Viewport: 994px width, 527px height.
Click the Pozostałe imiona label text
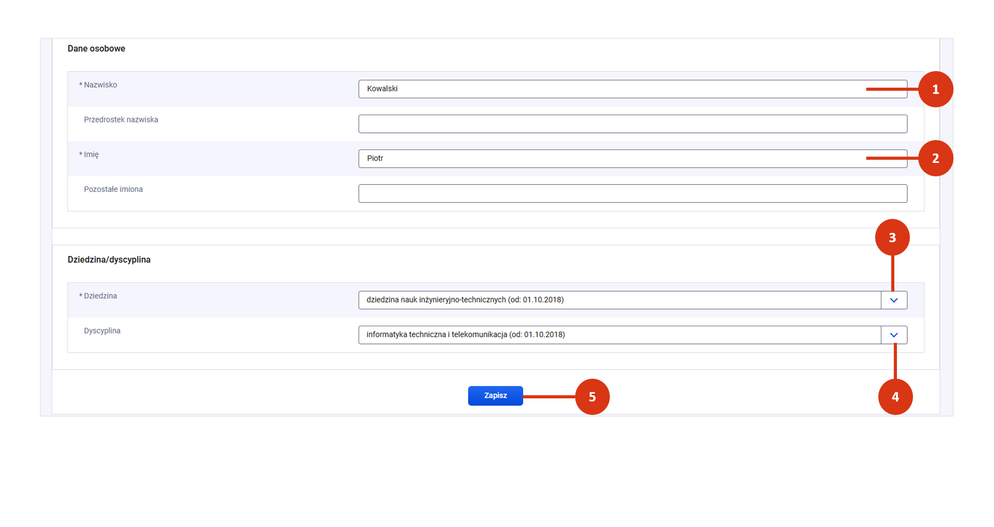(113, 189)
